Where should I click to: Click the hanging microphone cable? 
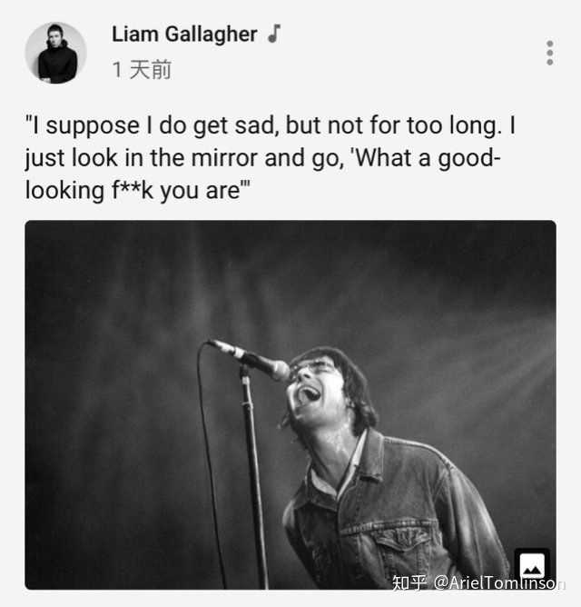click(209, 464)
